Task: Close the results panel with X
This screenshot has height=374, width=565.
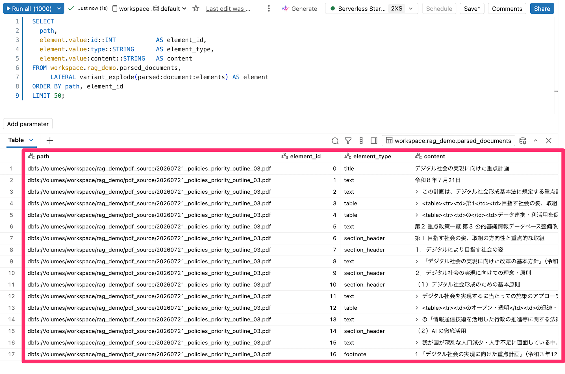Action: tap(549, 141)
